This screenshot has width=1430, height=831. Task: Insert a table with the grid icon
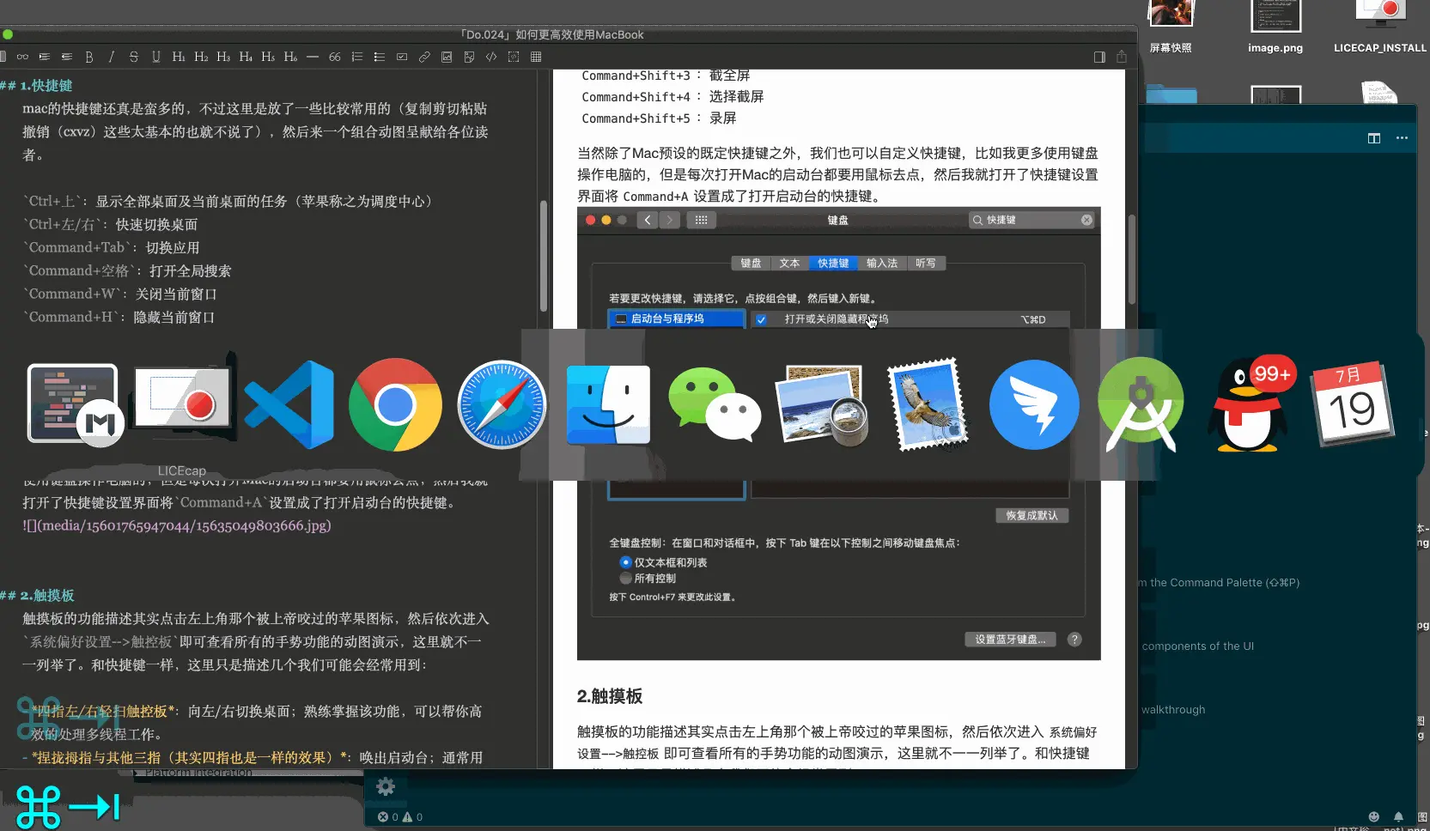click(x=536, y=57)
